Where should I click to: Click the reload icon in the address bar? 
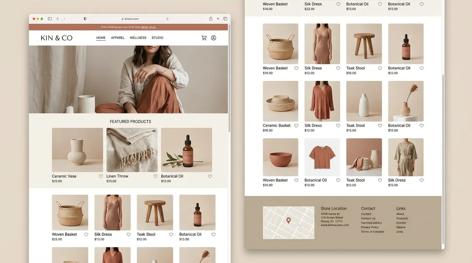(167, 18)
